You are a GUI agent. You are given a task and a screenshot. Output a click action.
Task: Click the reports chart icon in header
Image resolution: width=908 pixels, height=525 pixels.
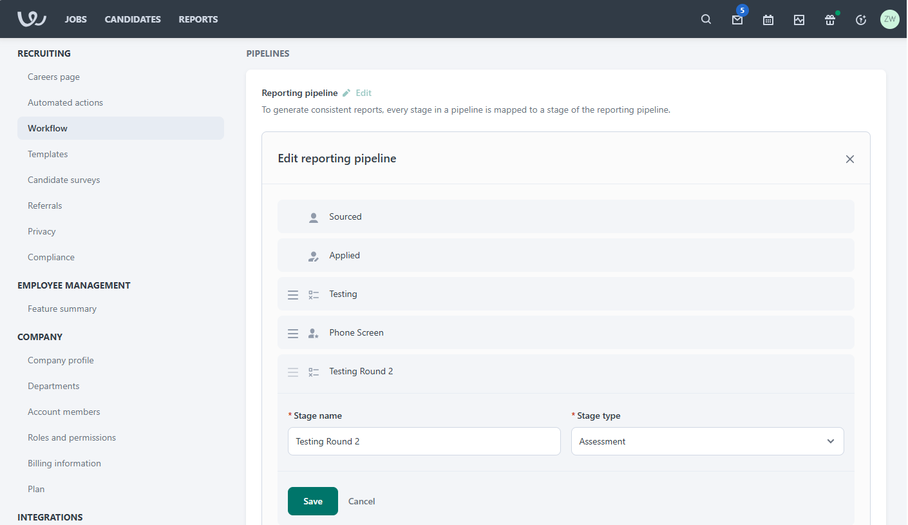click(x=799, y=20)
